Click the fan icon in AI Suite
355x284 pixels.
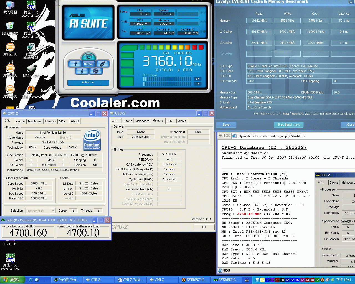[x=96, y=71]
